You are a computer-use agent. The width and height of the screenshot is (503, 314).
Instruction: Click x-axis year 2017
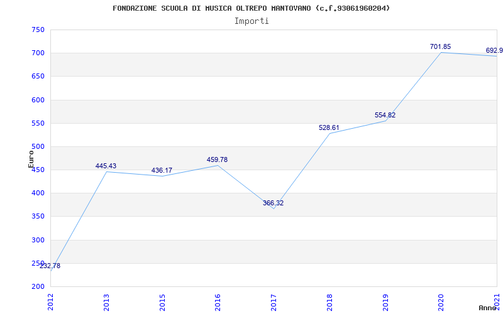point(274,301)
